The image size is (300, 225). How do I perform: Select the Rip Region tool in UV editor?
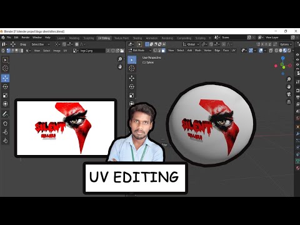point(6,124)
